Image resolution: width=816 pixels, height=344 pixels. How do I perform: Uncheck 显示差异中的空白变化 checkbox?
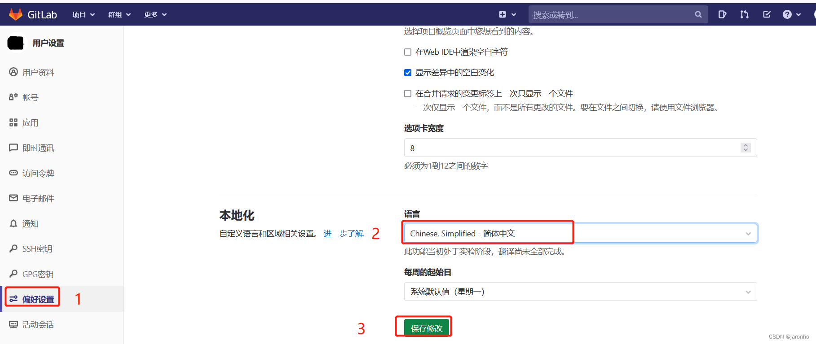(x=408, y=73)
